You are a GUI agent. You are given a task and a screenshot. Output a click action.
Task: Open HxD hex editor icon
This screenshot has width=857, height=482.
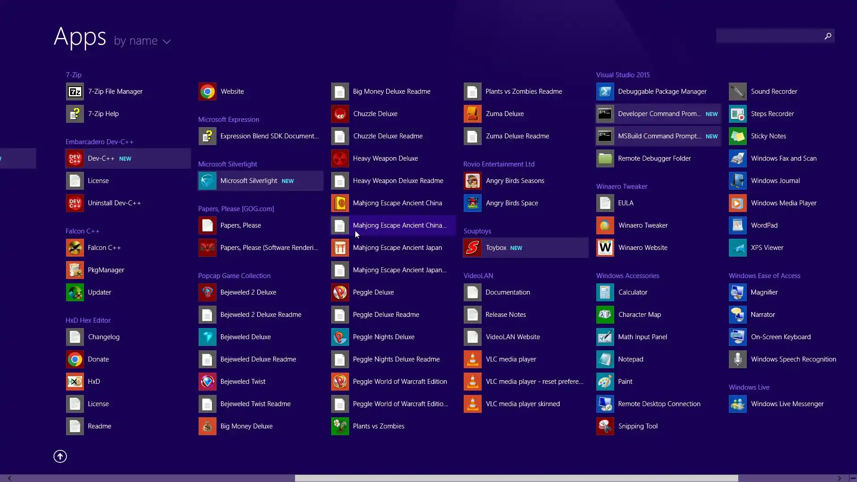pyautogui.click(x=75, y=382)
